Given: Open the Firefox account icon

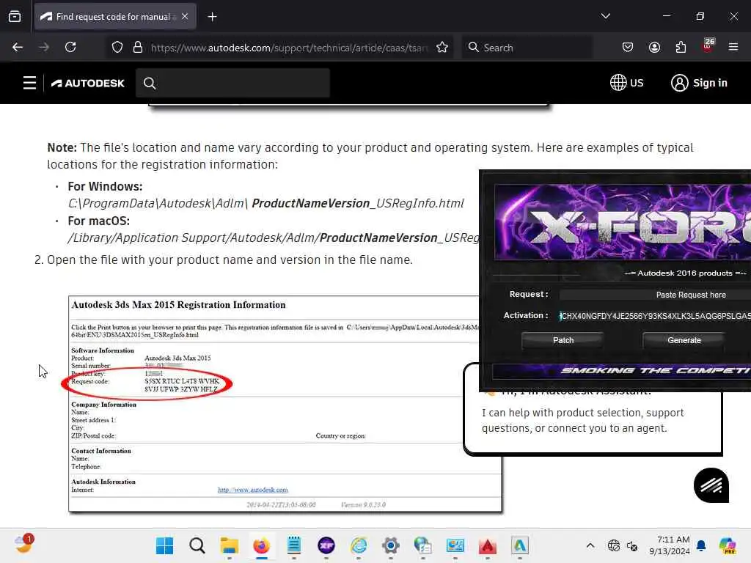Looking at the screenshot, I should [654, 47].
